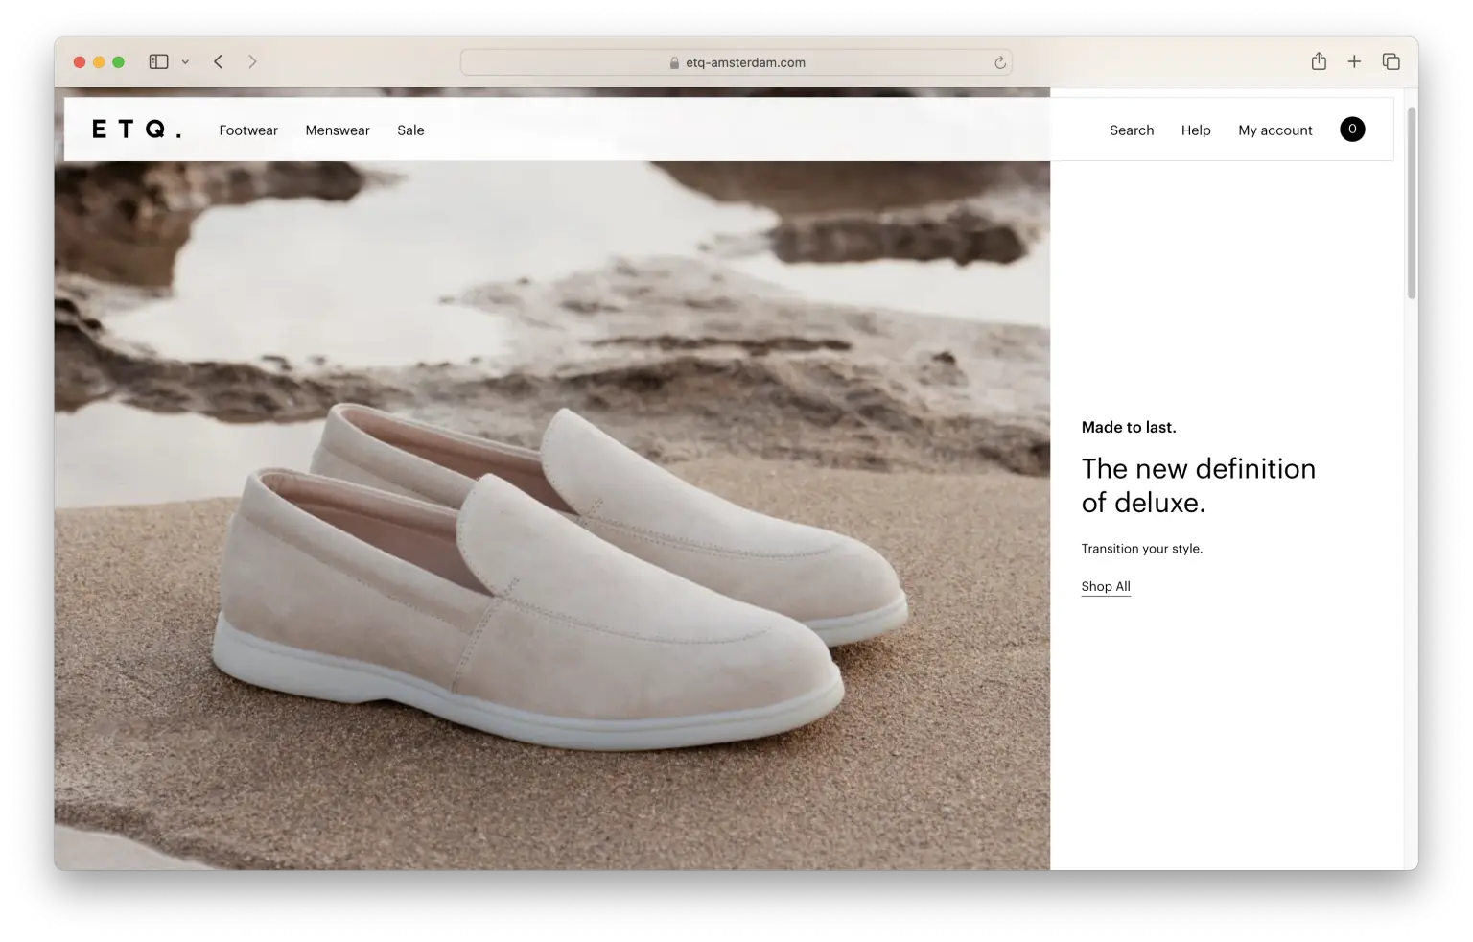The height and width of the screenshot is (942, 1473).
Task: Open a new tab with plus icon
Action: pos(1354,61)
